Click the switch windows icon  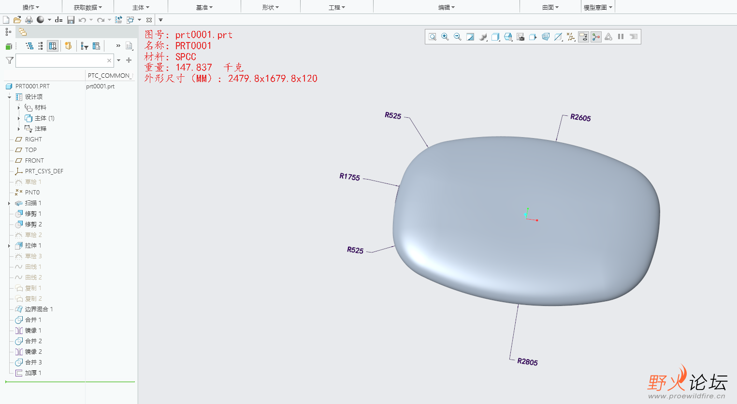[130, 20]
